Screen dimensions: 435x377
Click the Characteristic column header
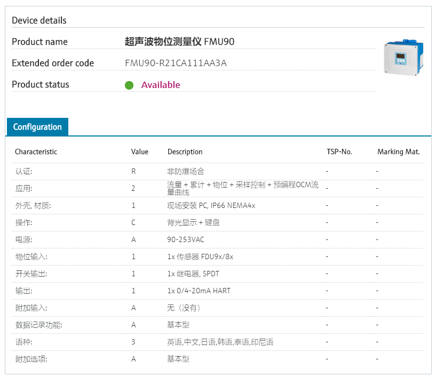click(x=36, y=151)
